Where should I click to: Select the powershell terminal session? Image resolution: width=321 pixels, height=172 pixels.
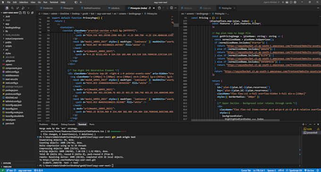311,133
